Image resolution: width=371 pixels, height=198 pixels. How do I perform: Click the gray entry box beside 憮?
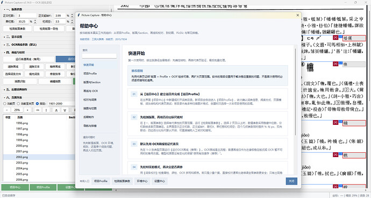pyautogui.click(x=354, y=64)
